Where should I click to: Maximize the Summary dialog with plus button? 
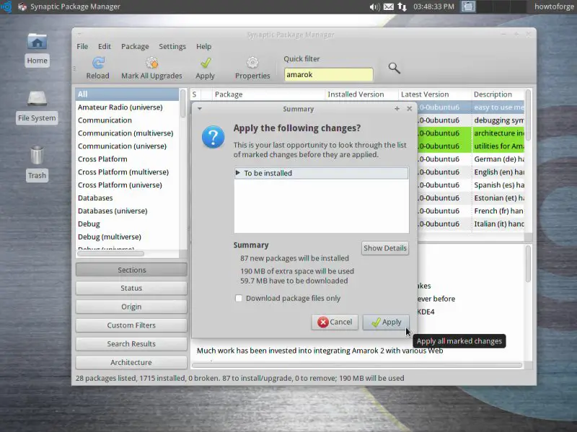pos(397,109)
